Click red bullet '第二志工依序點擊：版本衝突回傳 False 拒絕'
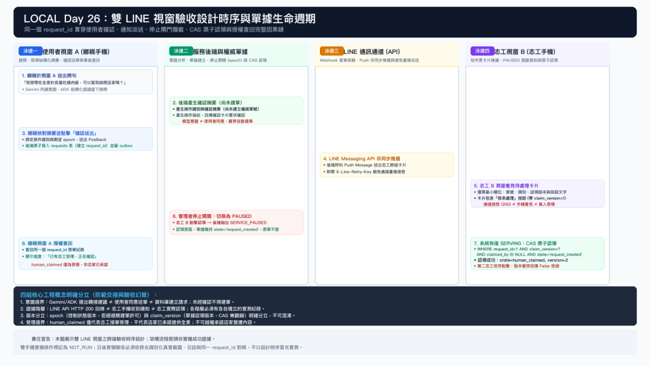This screenshot has height=366, width=650. (517, 266)
